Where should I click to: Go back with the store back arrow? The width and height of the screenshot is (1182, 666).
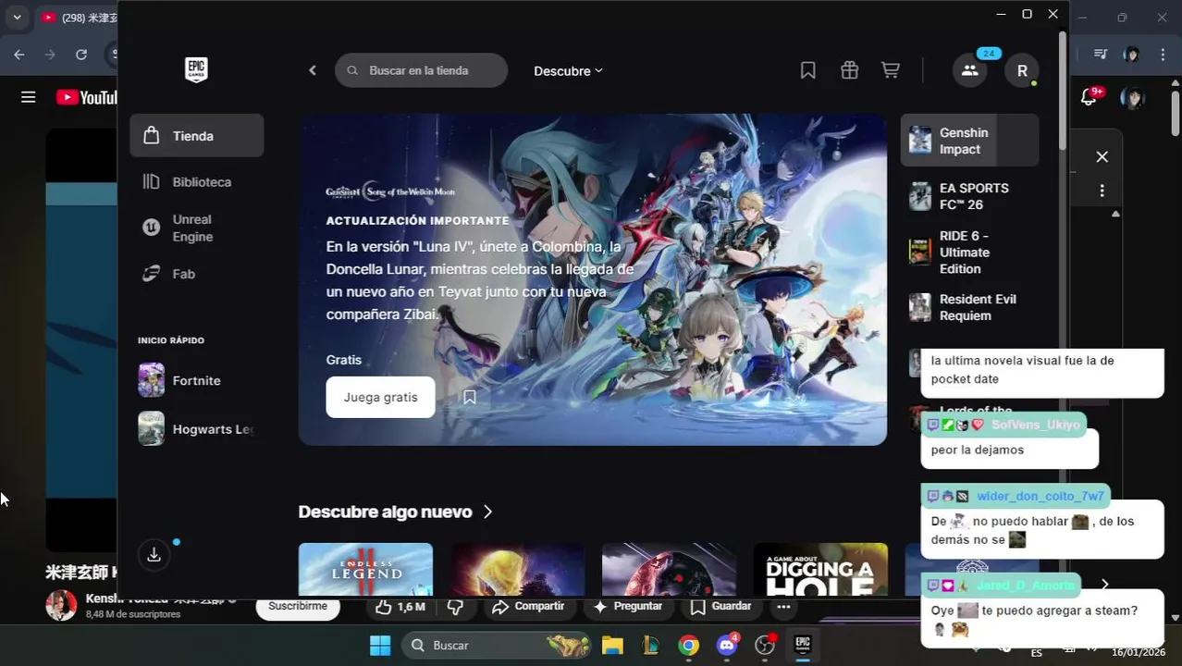click(313, 70)
